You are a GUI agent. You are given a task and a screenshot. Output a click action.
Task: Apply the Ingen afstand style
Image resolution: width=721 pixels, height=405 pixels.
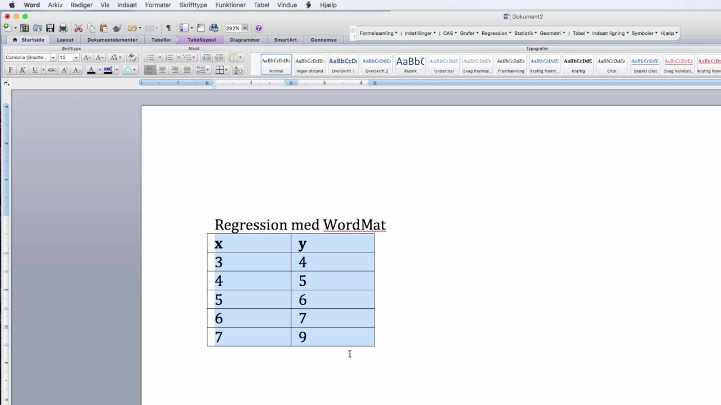(x=310, y=64)
